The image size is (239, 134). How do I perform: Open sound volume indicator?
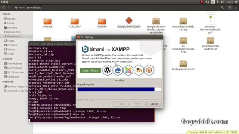tap(222, 2)
